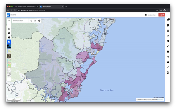
Task: Open the image icon in right sidebar
Action: [168, 52]
